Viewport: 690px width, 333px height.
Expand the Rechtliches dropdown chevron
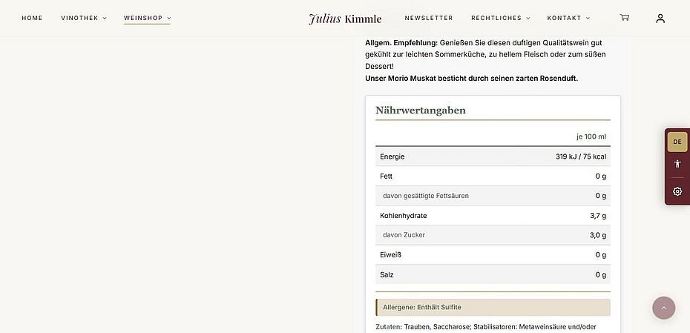pyautogui.click(x=528, y=19)
